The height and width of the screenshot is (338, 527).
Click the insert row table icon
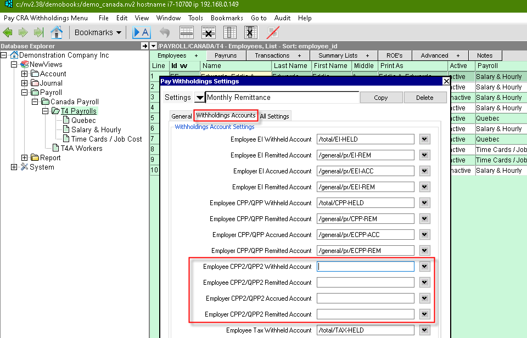coord(187,32)
